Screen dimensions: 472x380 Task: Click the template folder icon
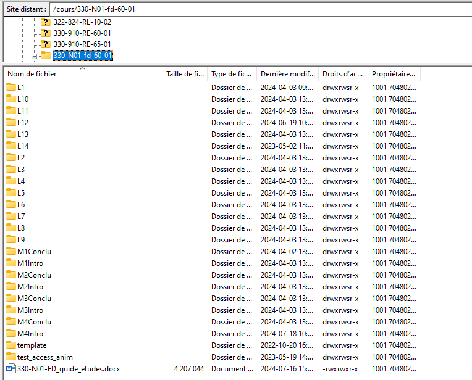coord(11,345)
